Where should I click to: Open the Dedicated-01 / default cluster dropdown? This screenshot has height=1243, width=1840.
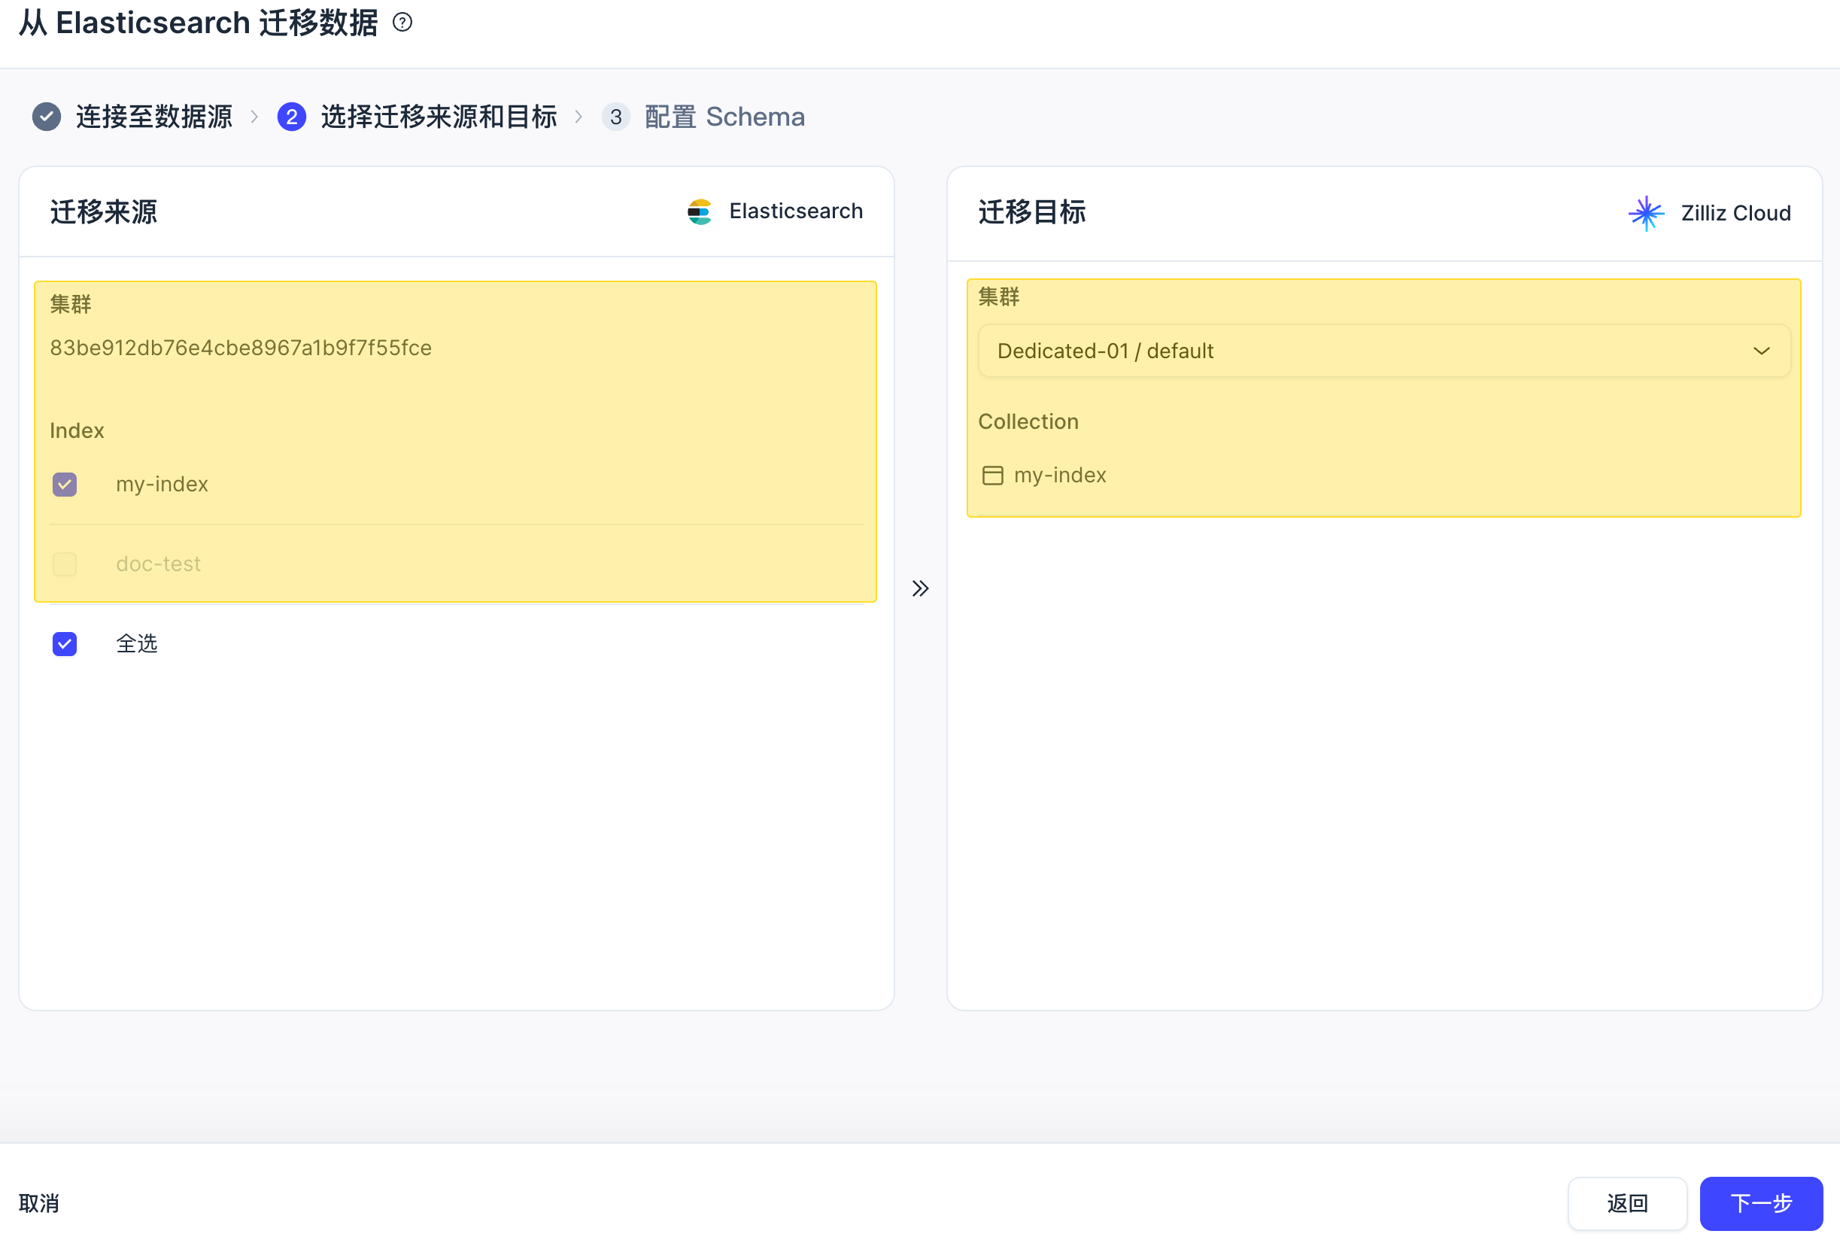pos(1384,351)
